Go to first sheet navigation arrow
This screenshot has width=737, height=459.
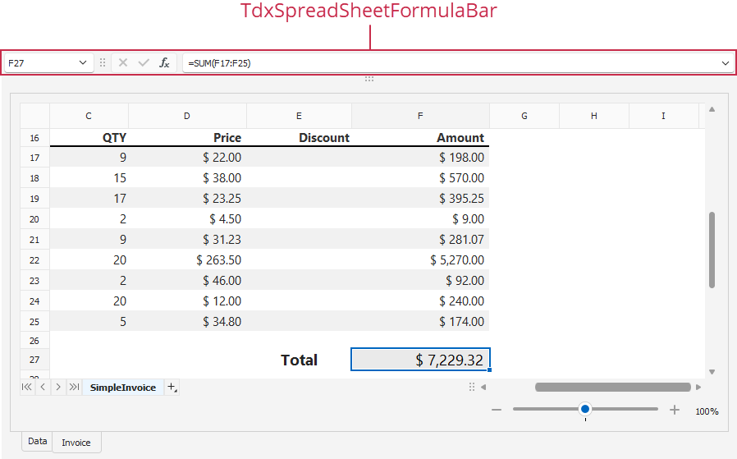coord(27,387)
